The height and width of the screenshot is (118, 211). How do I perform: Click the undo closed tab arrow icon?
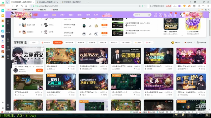pos(203,6)
